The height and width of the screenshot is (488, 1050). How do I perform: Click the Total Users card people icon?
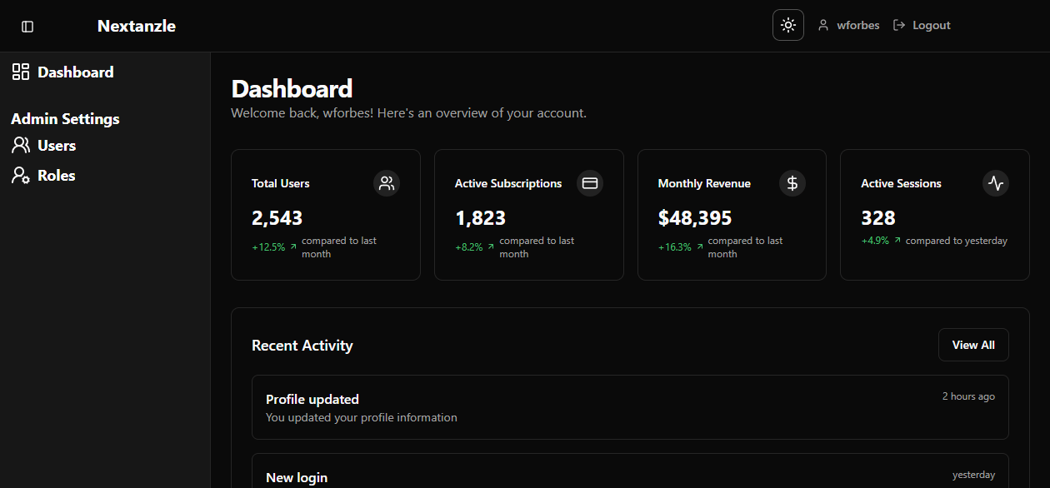click(x=387, y=183)
